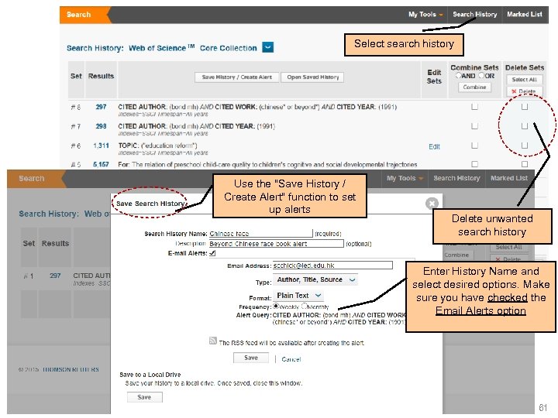Viewport: 558px width, 418px height.
Task: Open Search History in the top bar
Action: tap(475, 15)
